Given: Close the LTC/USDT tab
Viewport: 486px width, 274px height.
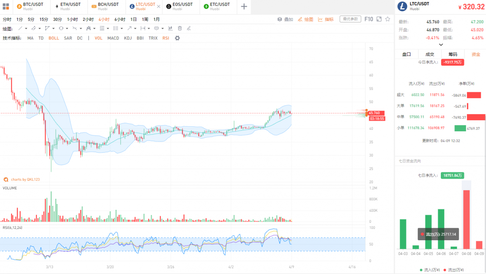Looking at the screenshot, I should pyautogui.click(x=158, y=6).
